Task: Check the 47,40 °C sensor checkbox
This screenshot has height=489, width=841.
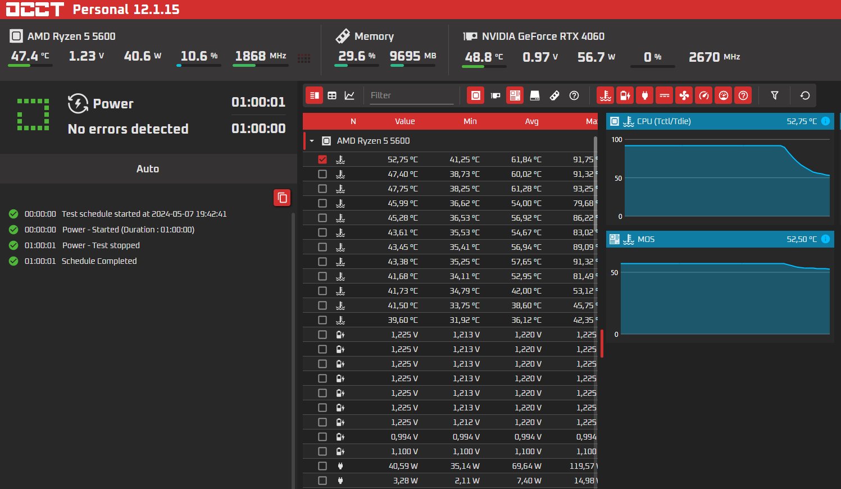Action: [322, 174]
